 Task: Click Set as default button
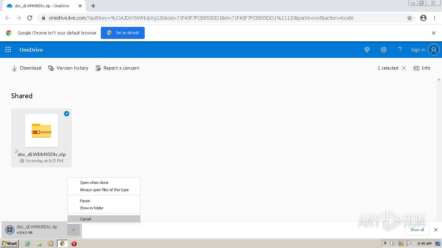[123, 33]
